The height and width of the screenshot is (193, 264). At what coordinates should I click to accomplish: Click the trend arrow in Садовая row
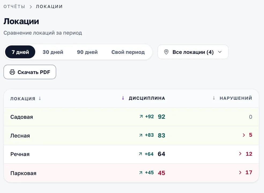point(141,116)
